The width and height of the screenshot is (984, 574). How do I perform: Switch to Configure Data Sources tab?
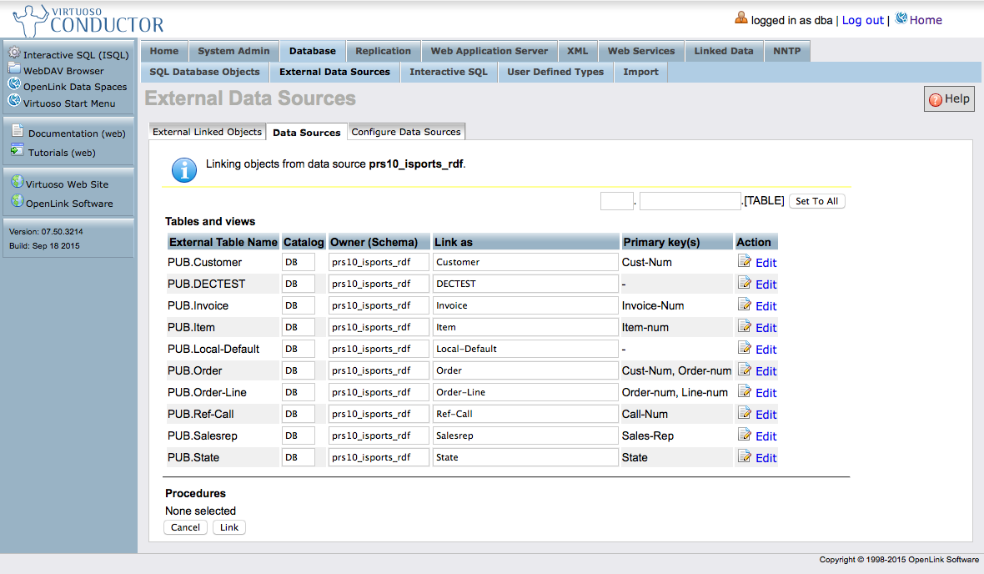coord(406,132)
